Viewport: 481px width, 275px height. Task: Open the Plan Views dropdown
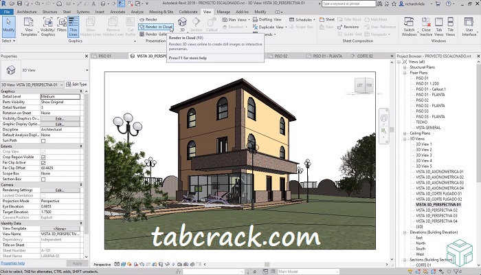(236, 20)
